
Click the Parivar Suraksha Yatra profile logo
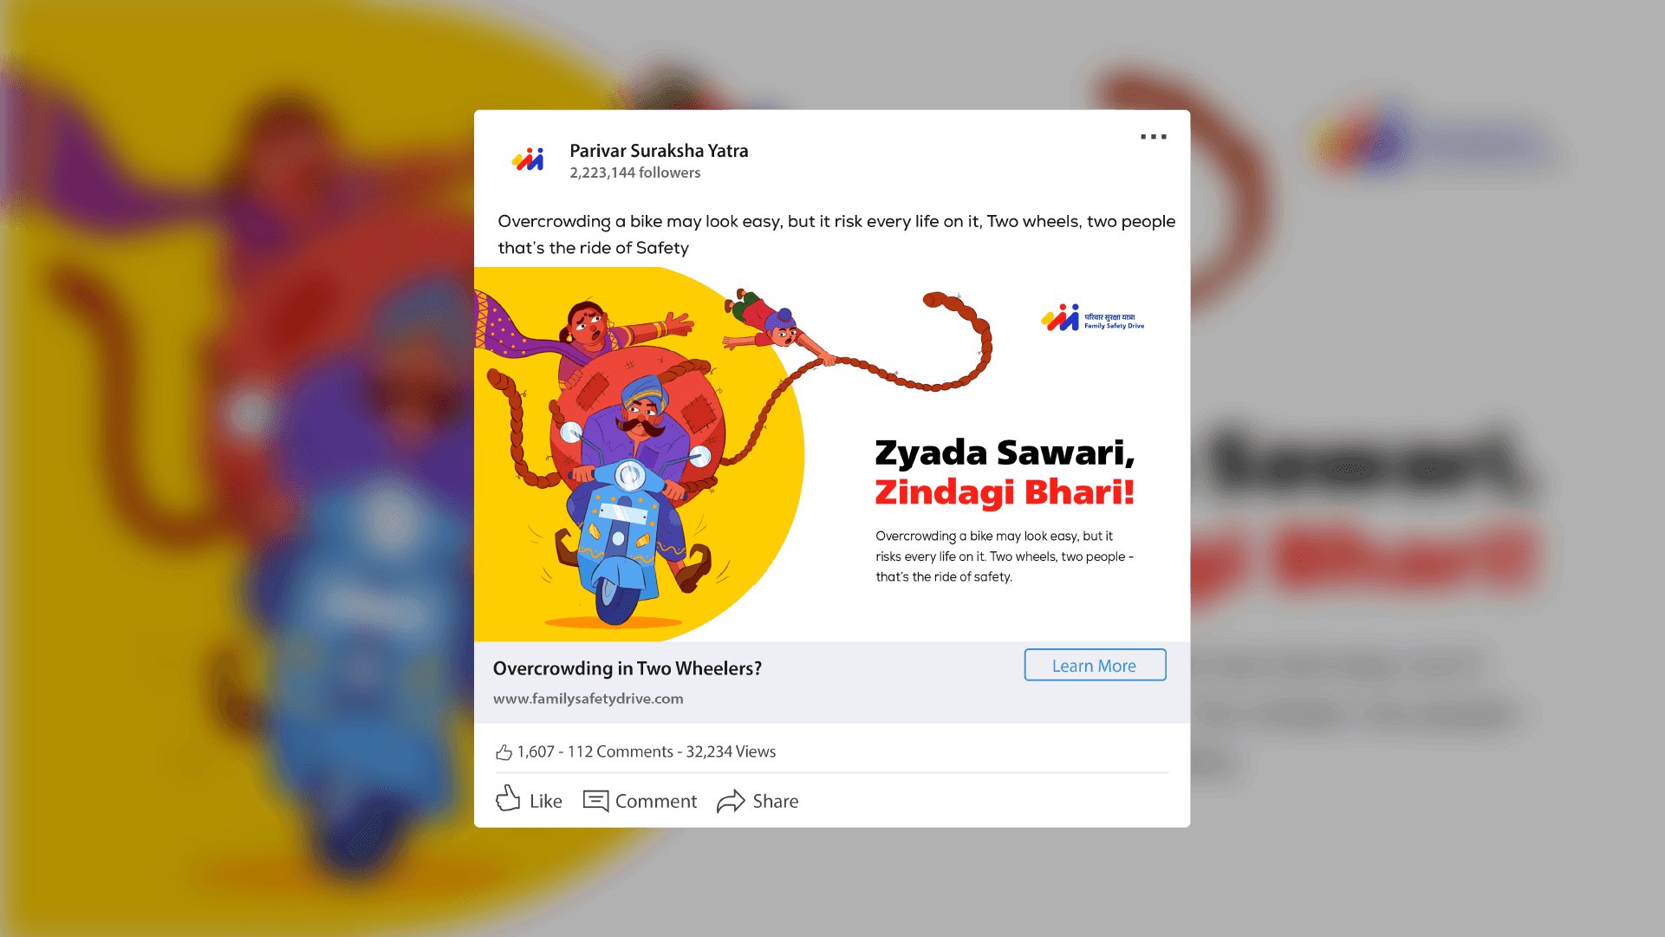coord(528,159)
